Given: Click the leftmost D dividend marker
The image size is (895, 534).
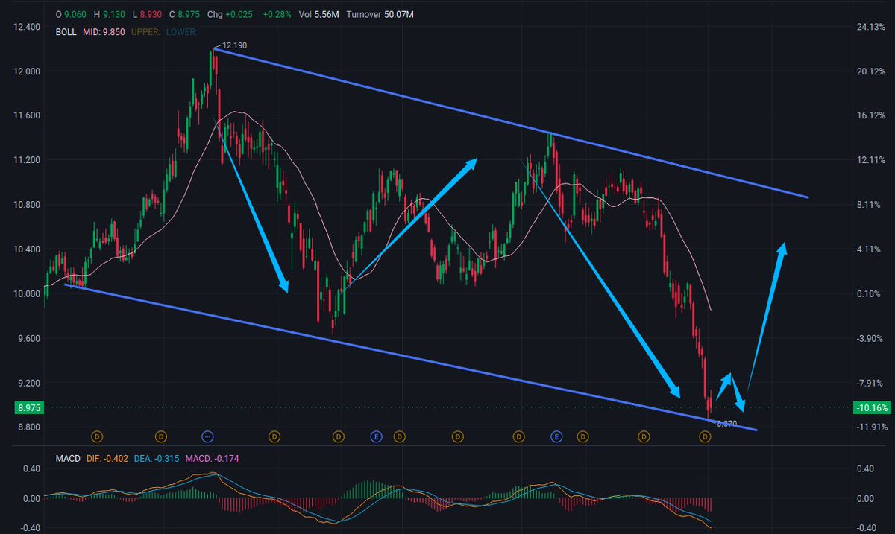Looking at the screenshot, I should click(97, 436).
